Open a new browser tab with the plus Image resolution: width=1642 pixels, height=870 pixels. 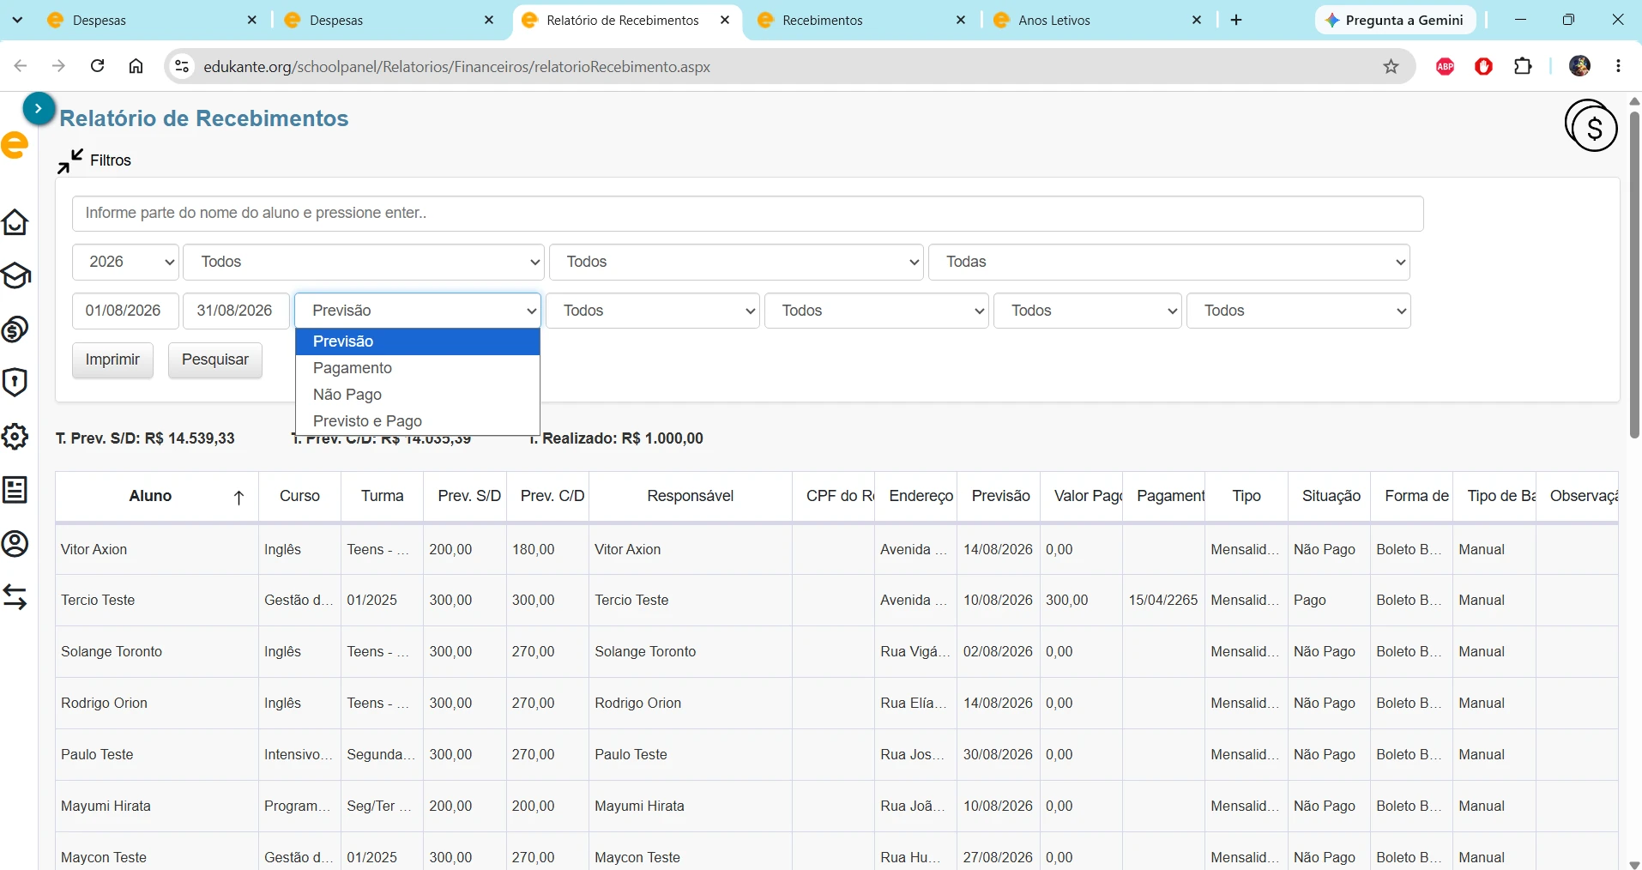click(x=1236, y=20)
